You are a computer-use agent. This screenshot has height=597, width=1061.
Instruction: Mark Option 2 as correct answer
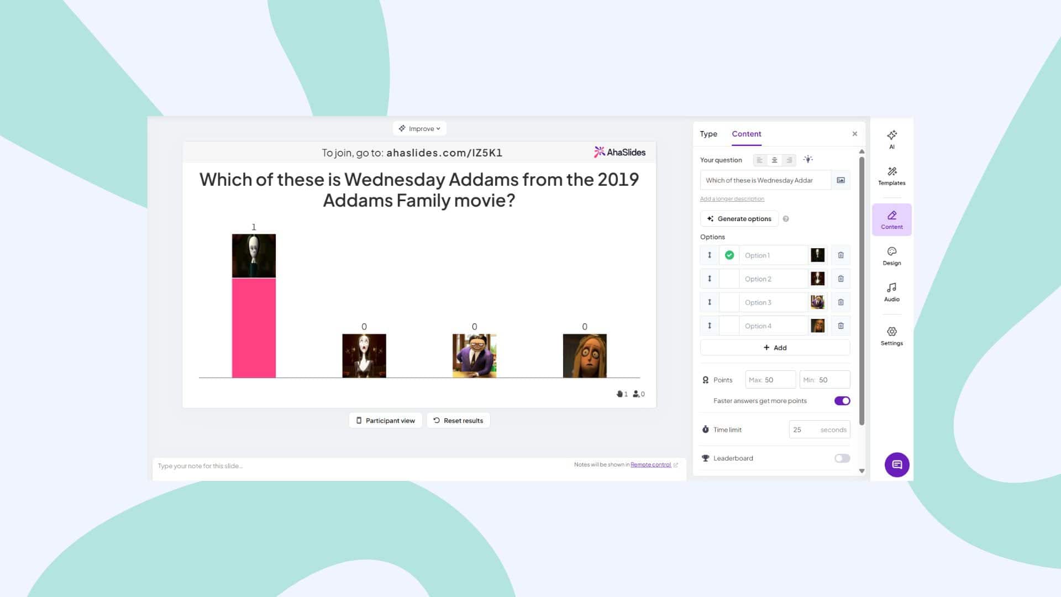point(729,279)
